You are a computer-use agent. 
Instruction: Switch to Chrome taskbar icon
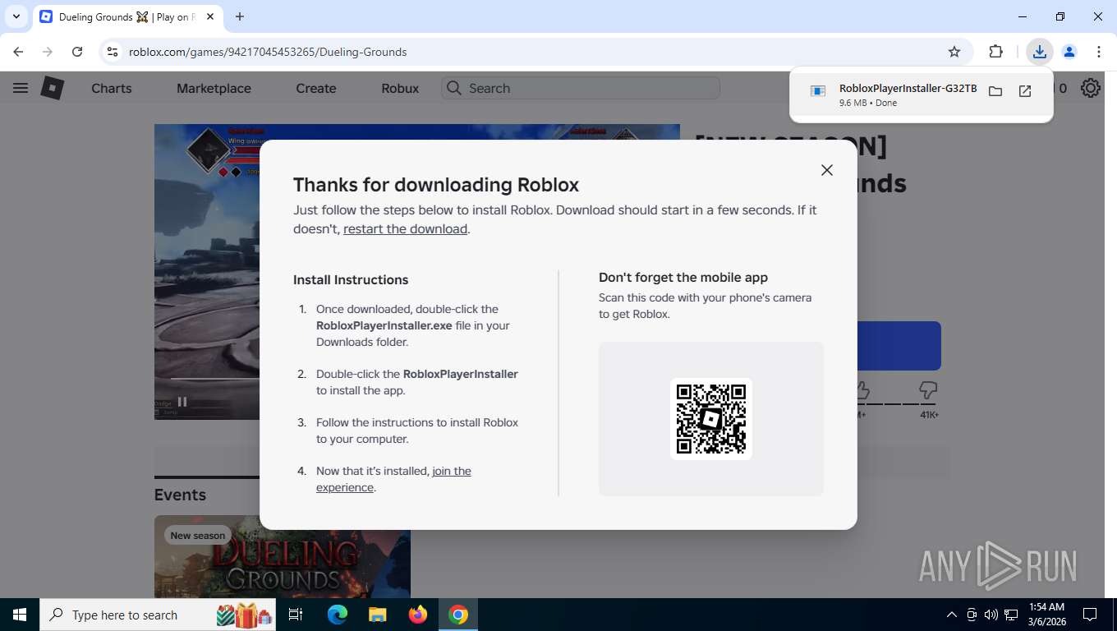[458, 615]
